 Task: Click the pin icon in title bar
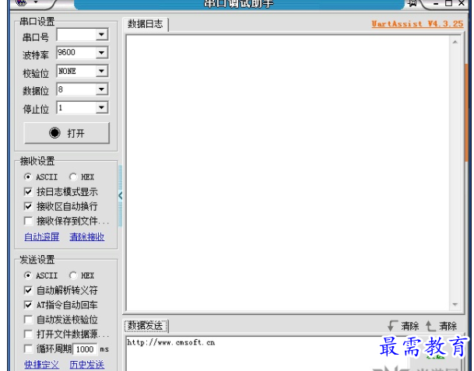[x=412, y=4]
